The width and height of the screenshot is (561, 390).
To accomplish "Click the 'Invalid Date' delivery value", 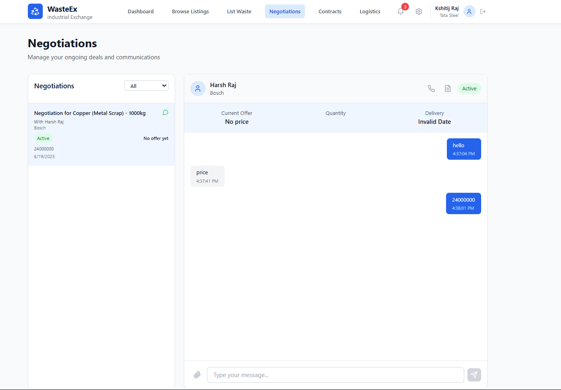I will tap(434, 122).
